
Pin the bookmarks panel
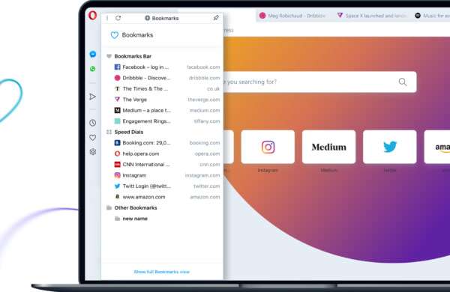216,18
